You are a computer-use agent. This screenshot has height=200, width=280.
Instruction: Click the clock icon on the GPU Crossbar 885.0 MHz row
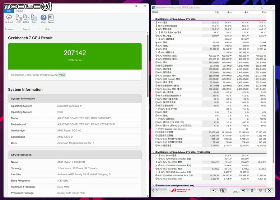(x=157, y=76)
